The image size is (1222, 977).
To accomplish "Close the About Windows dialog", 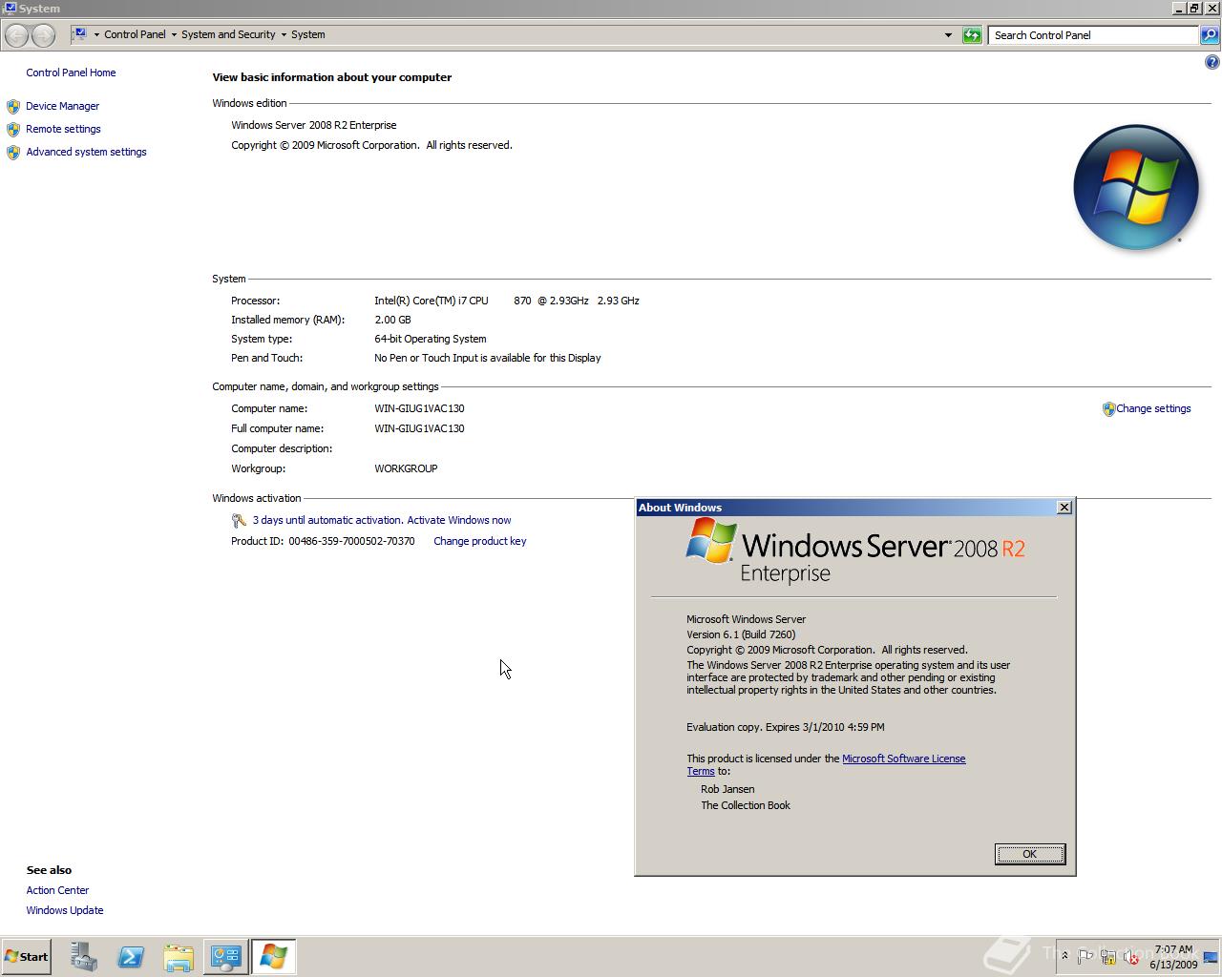I will (1064, 508).
